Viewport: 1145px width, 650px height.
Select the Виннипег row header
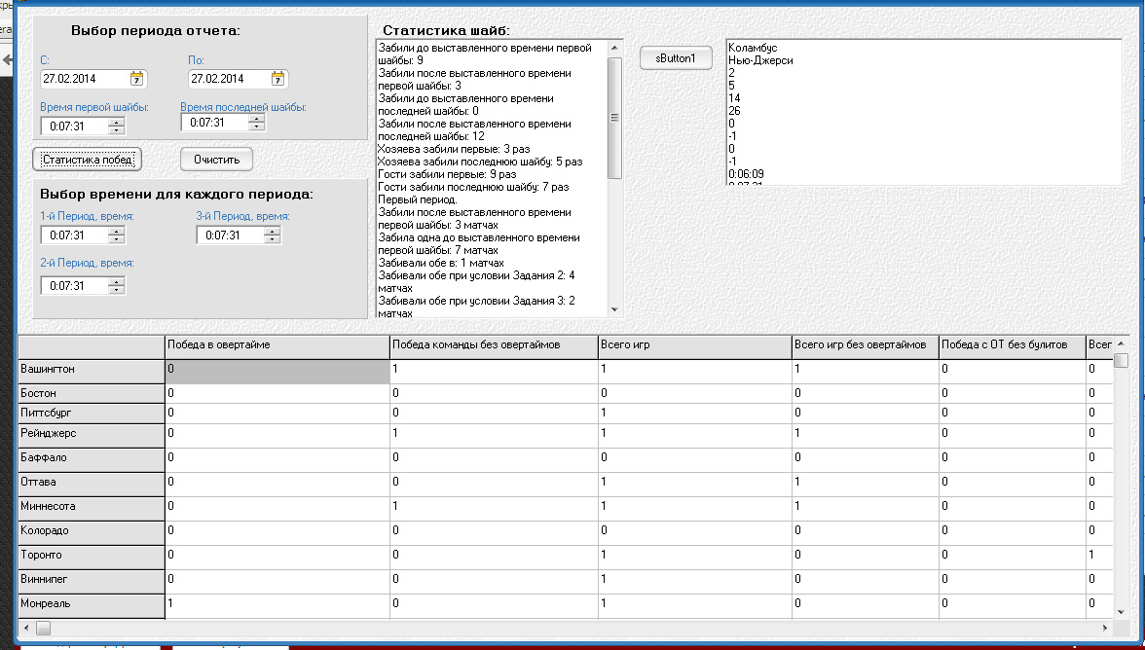tap(92, 582)
